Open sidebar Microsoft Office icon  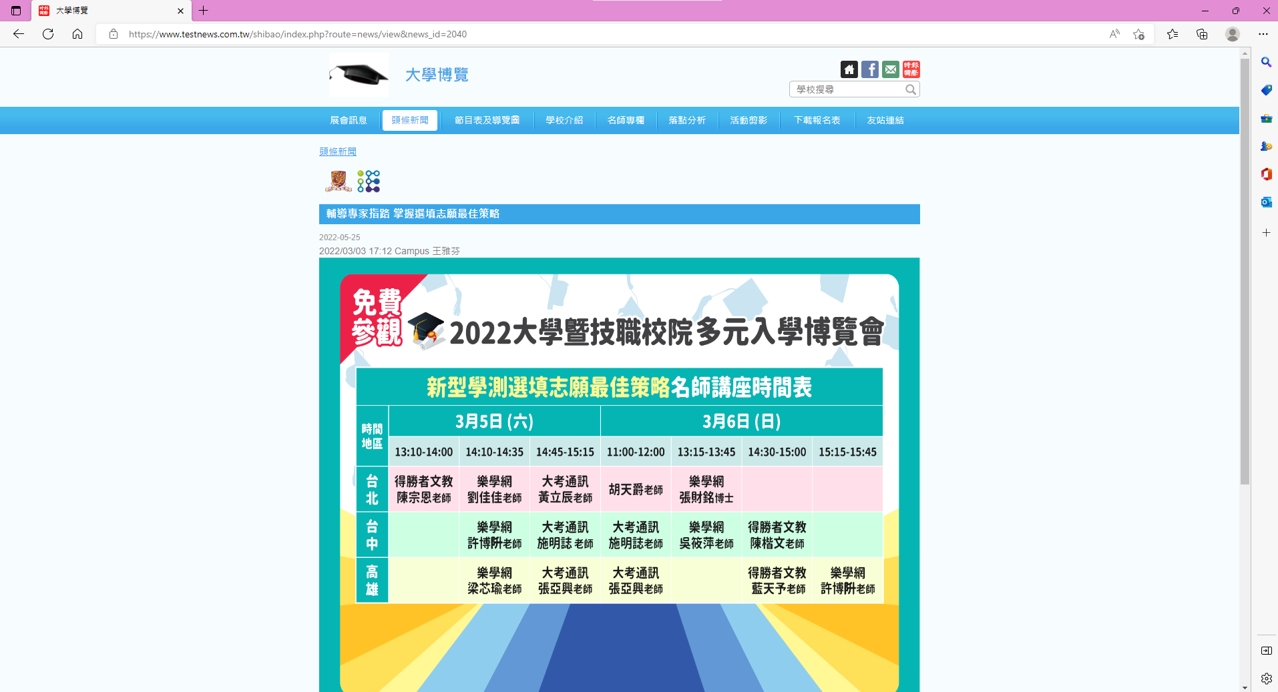(1266, 174)
